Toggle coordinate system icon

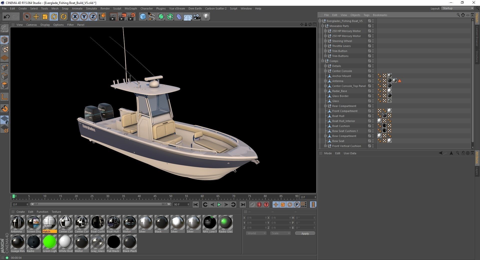[102, 17]
